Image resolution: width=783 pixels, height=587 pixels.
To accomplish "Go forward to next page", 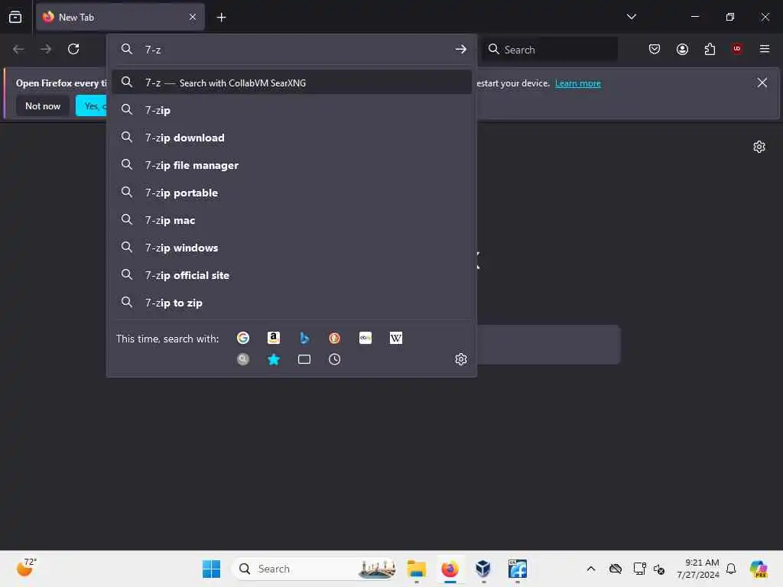I will tap(45, 49).
